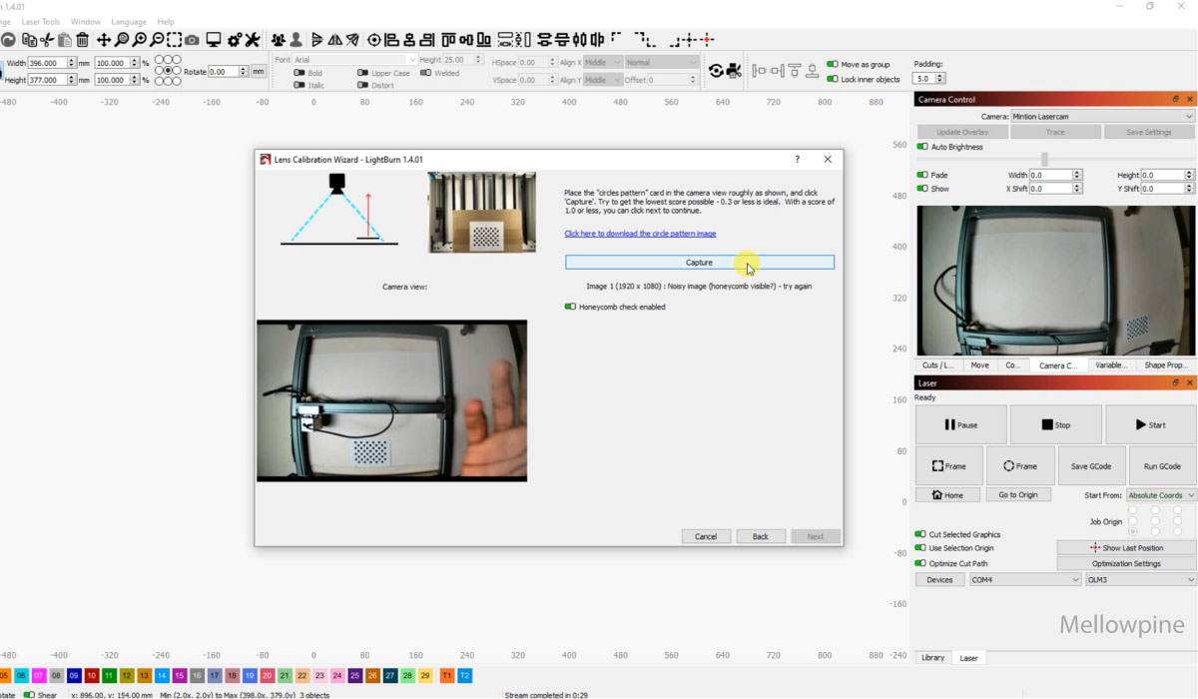The width and height of the screenshot is (1198, 699).
Task: Expand the Start From dropdown
Action: coord(1161,495)
